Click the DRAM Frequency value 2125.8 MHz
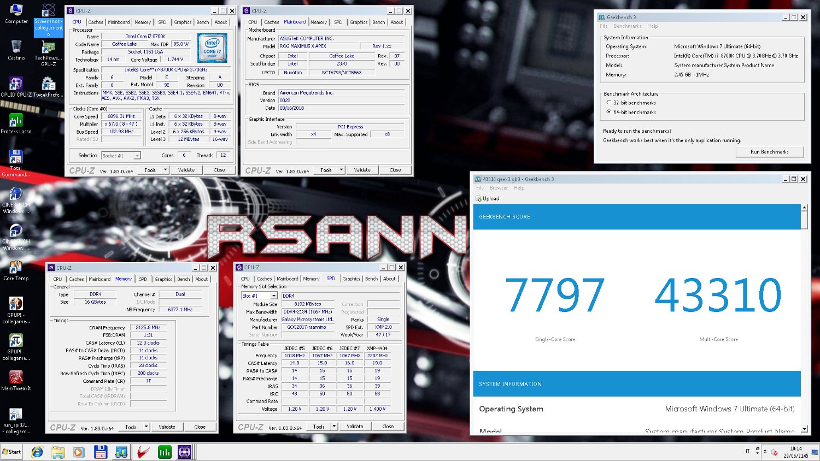This screenshot has width=820, height=461. click(148, 328)
